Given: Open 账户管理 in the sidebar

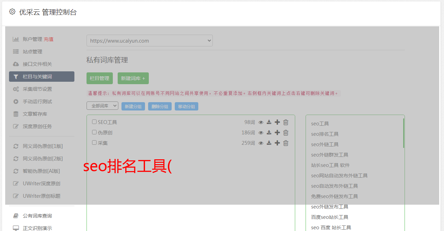Looking at the screenshot, I should (x=33, y=39).
